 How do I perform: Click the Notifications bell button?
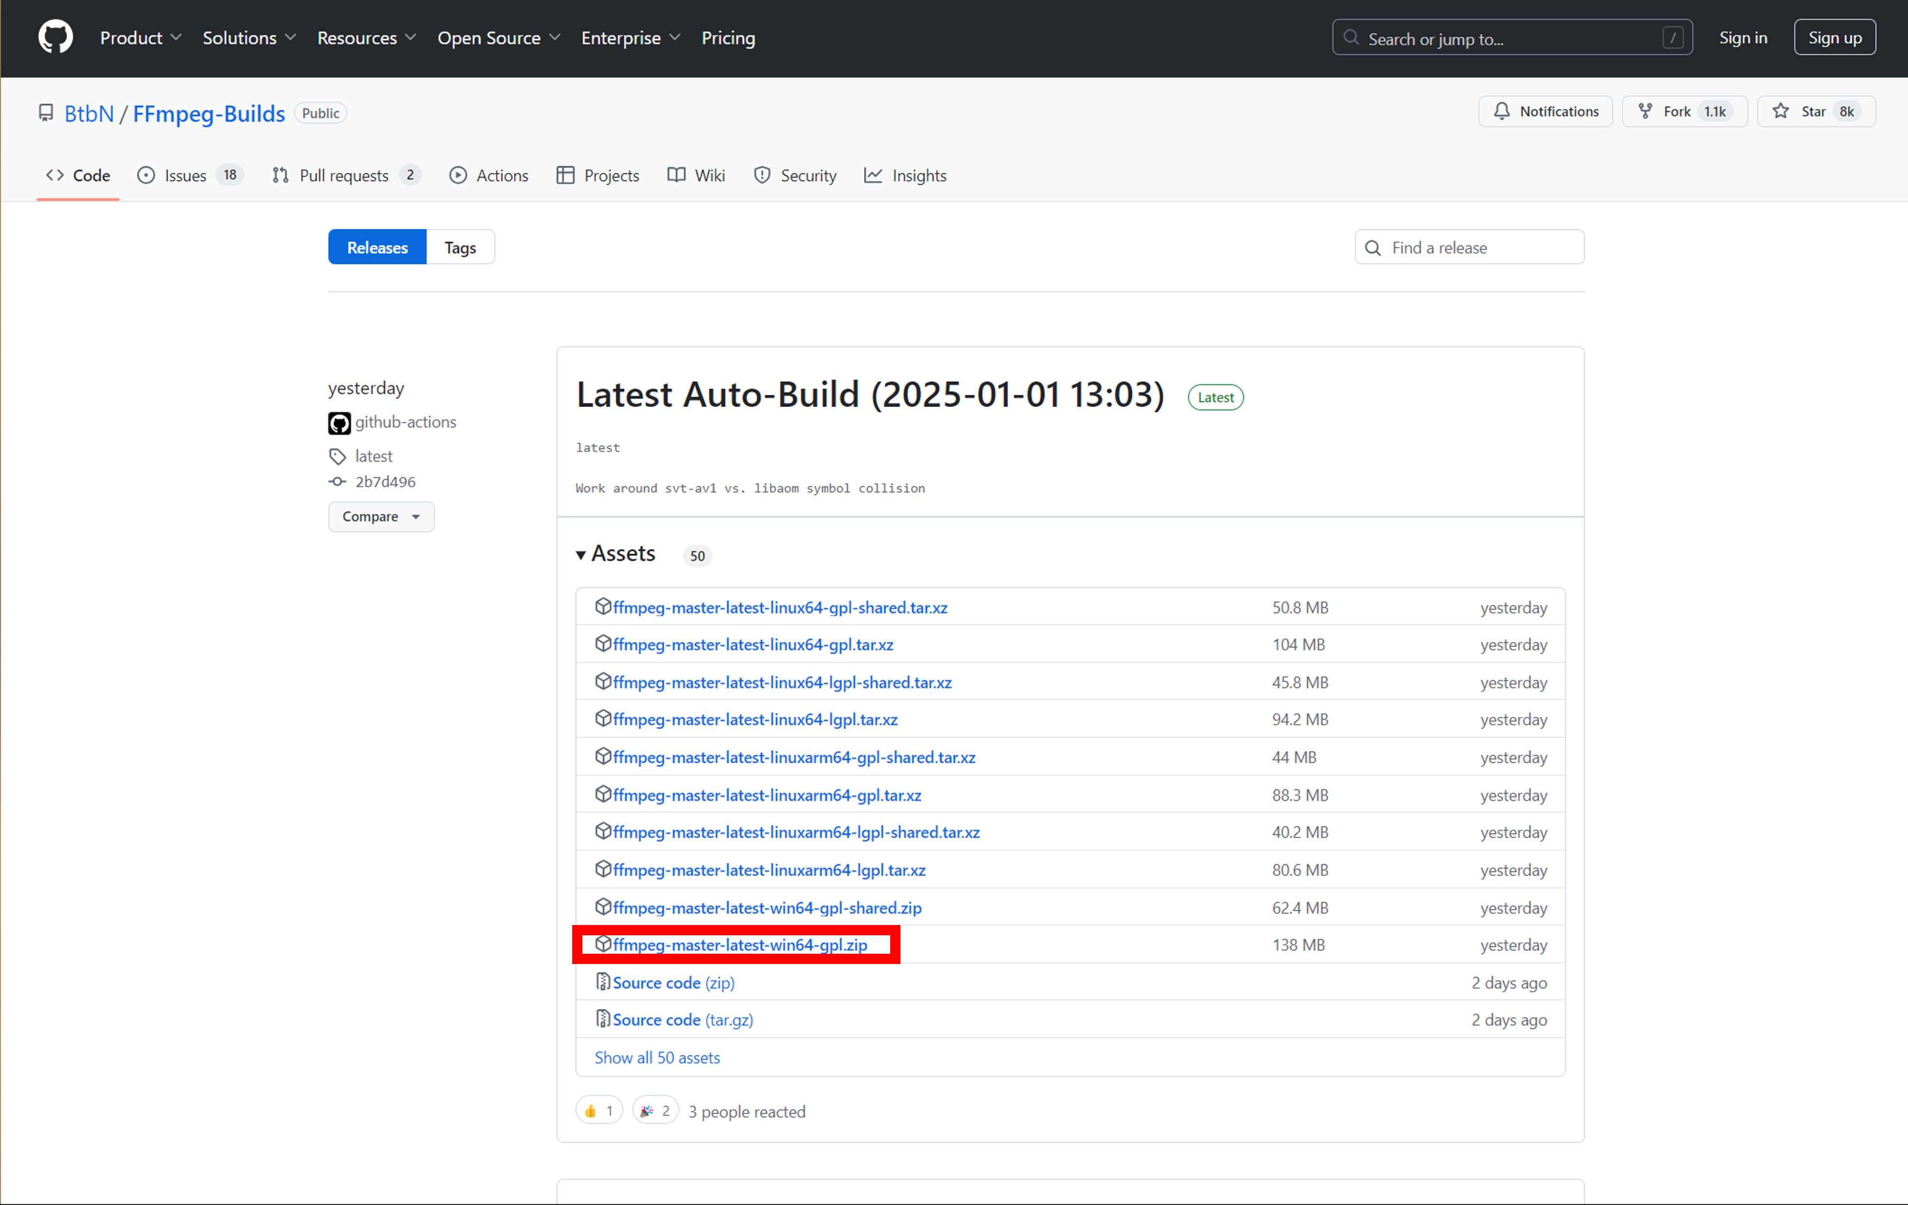(x=1545, y=111)
